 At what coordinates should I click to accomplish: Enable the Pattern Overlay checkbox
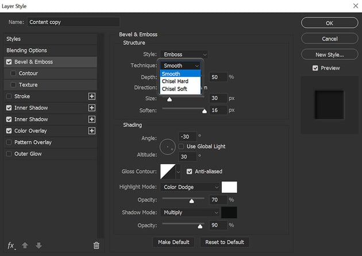(x=9, y=142)
